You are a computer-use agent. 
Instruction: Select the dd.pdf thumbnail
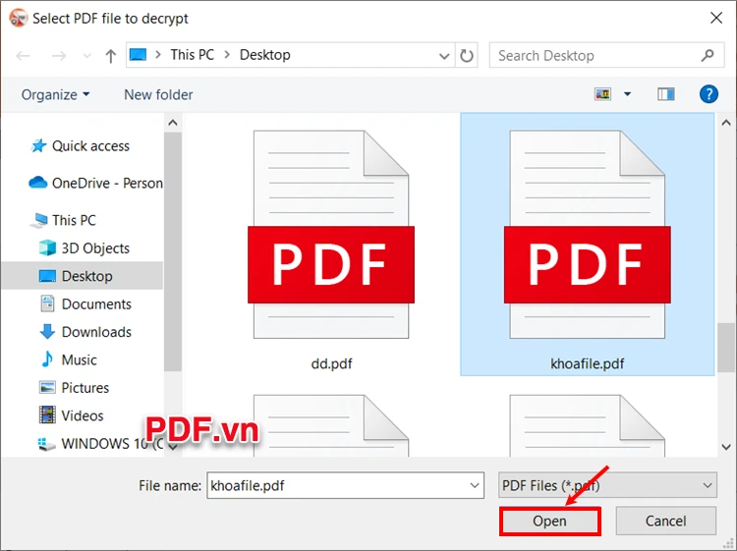(331, 235)
